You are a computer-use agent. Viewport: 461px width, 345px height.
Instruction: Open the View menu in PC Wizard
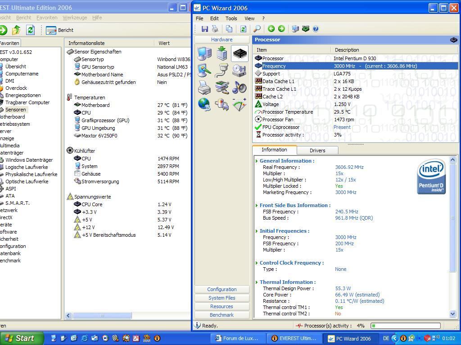point(249,18)
